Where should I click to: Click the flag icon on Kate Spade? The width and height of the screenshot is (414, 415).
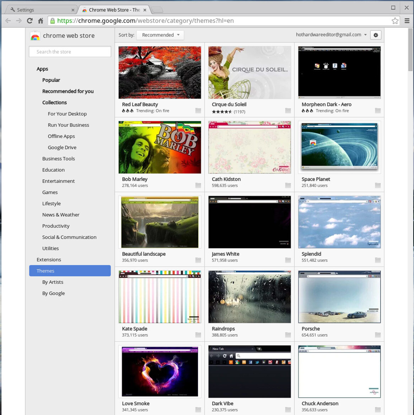[198, 335]
